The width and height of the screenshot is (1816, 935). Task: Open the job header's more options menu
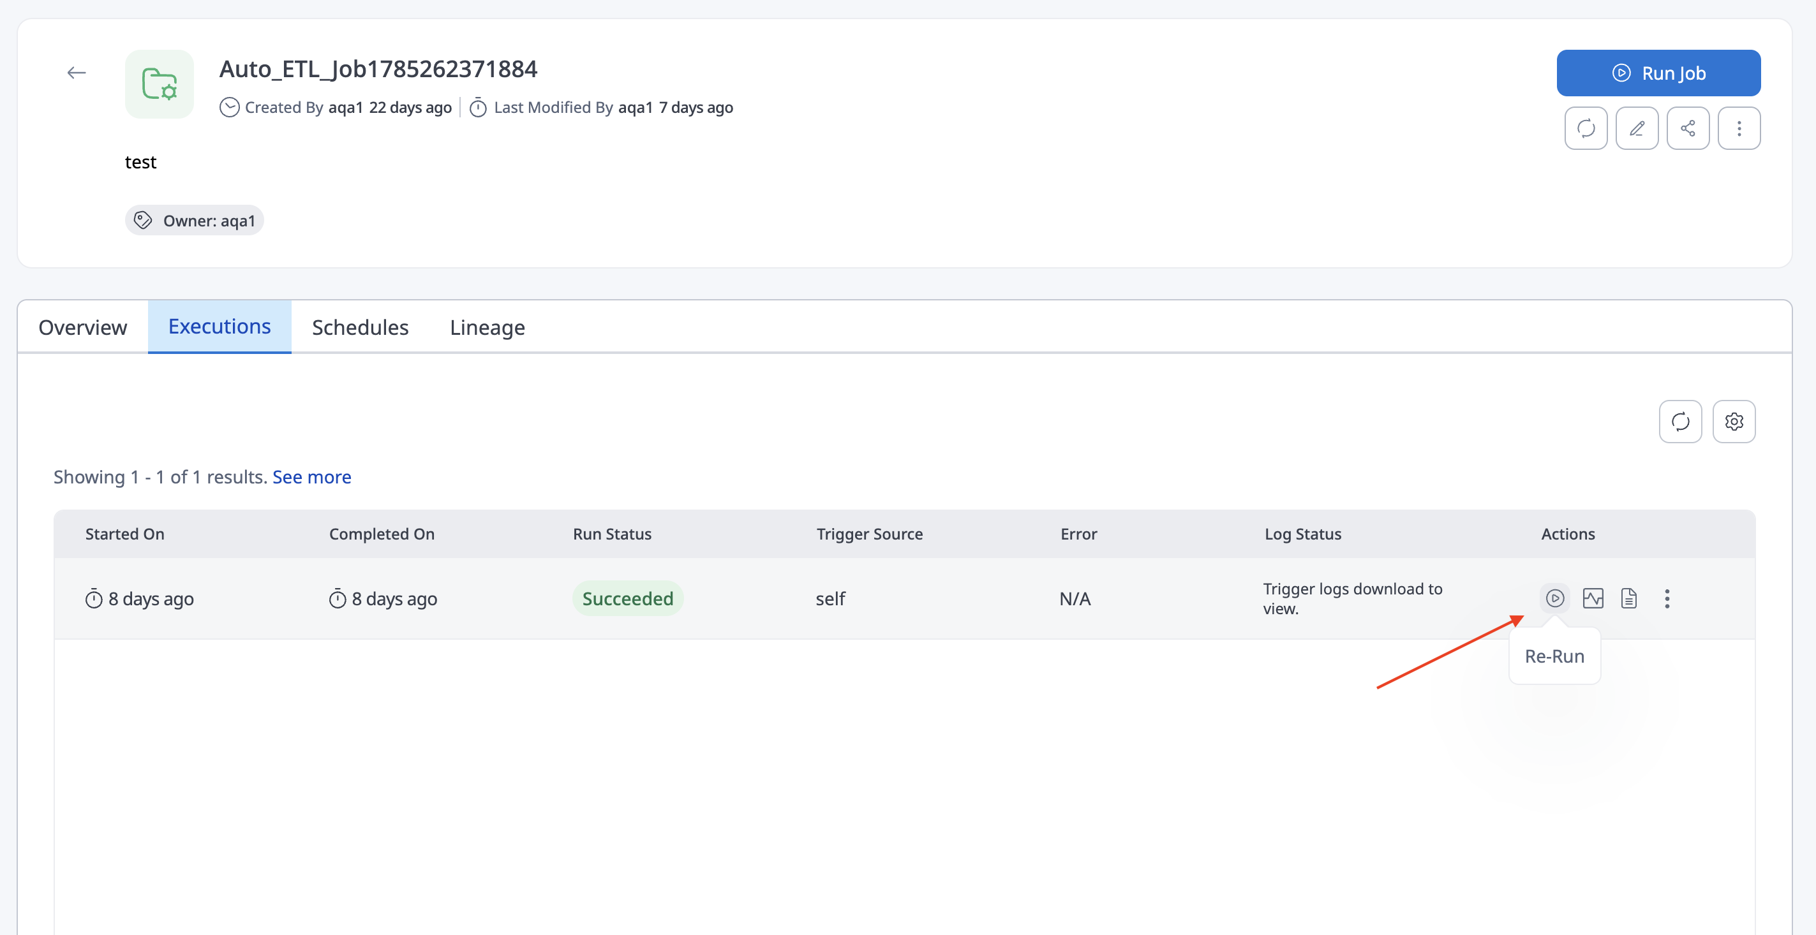pos(1739,128)
